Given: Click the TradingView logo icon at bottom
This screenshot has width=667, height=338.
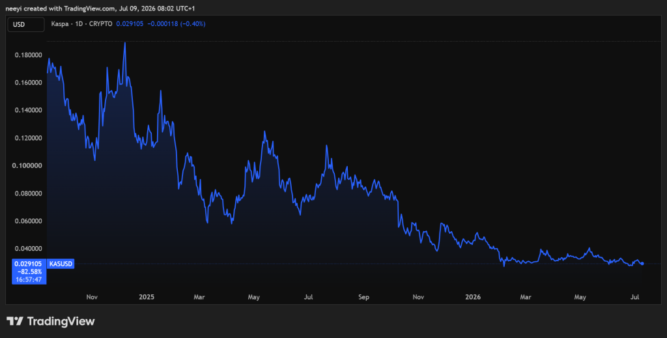Looking at the screenshot, I should click(14, 321).
